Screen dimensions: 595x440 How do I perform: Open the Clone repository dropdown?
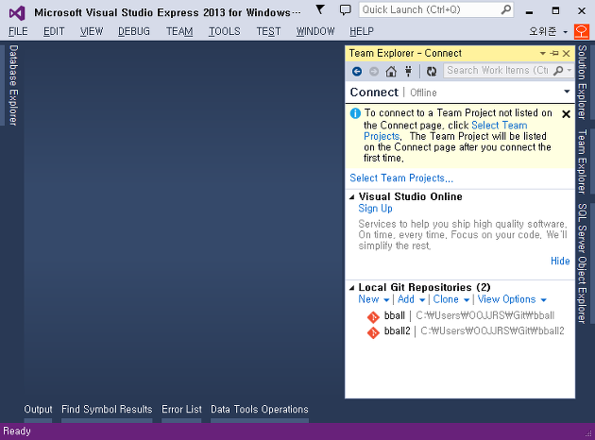451,299
